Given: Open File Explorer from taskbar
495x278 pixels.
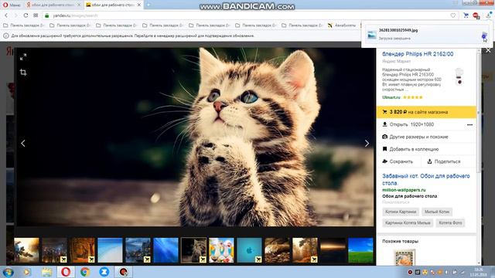Looking at the screenshot, I should (46, 272).
